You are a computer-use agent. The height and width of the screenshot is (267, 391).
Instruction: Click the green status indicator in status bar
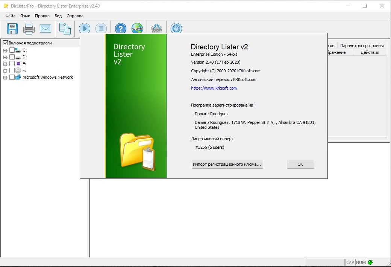click(x=370, y=262)
